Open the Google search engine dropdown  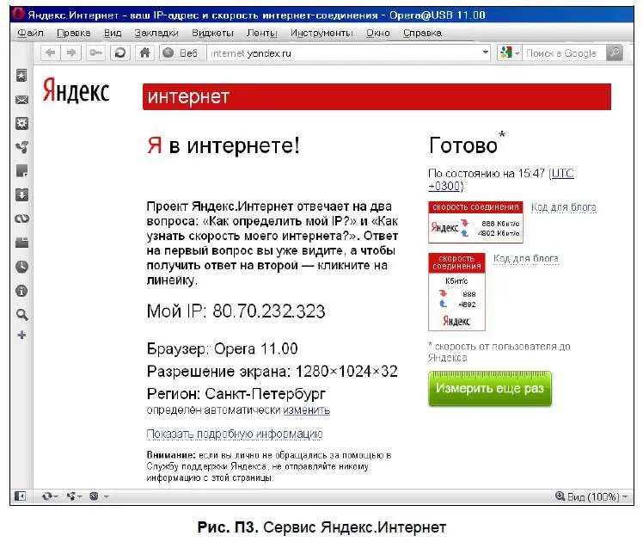510,53
